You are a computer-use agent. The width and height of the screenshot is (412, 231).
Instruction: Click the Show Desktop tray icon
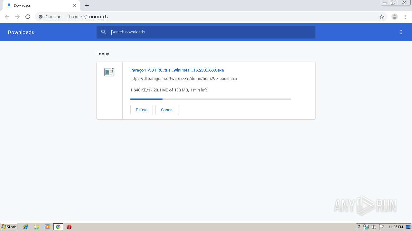tap(408, 227)
